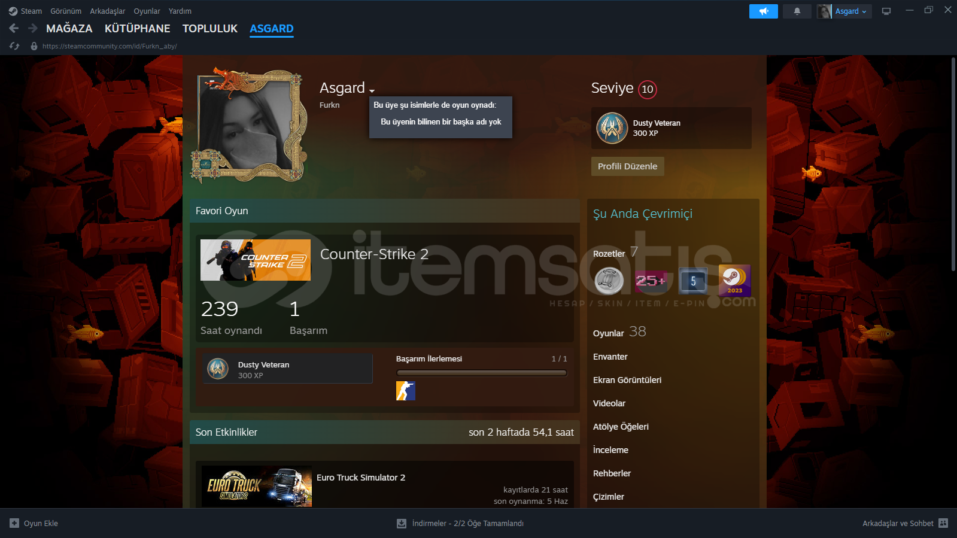Open the Envanter link
957x538 pixels.
tap(610, 357)
